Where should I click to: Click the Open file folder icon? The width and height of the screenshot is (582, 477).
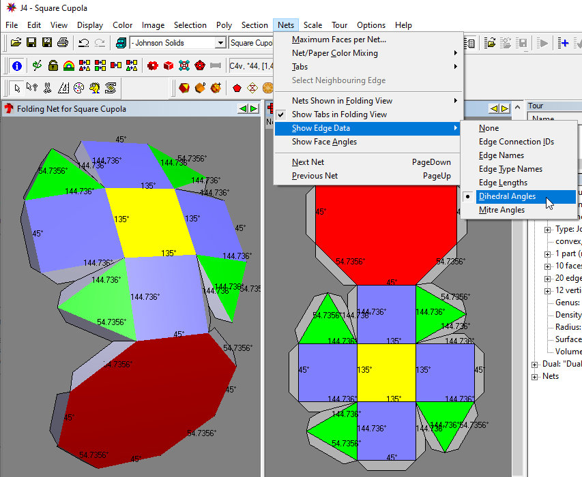click(16, 43)
